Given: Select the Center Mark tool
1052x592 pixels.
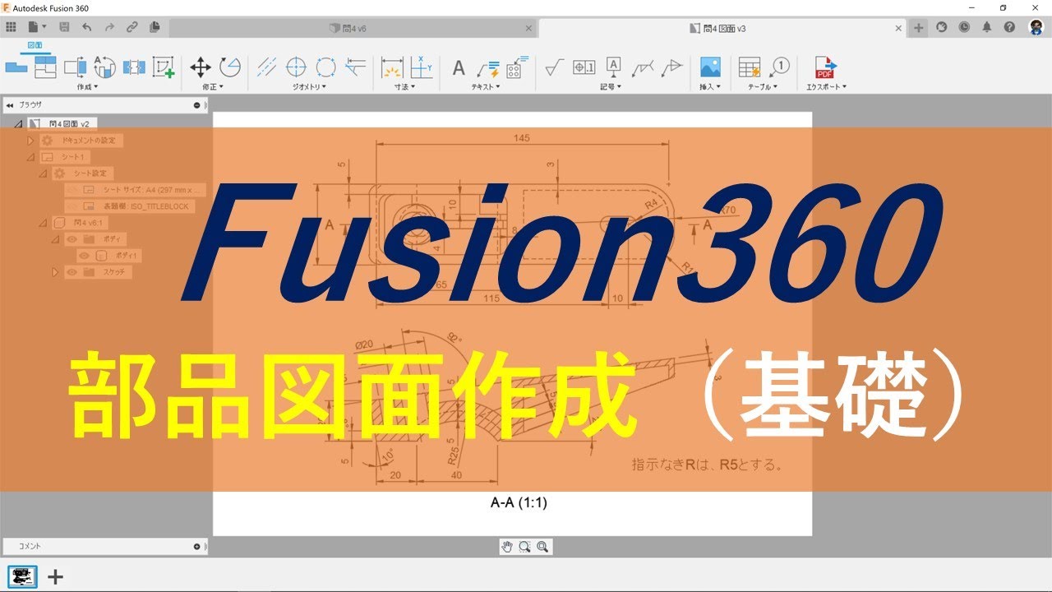Looking at the screenshot, I should click(x=296, y=67).
